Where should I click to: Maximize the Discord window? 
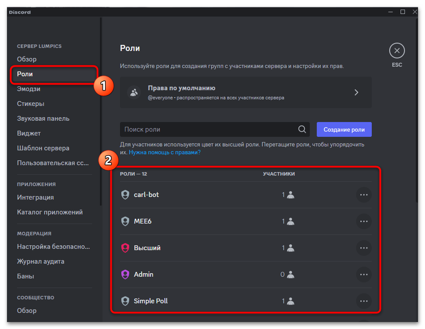(403, 12)
